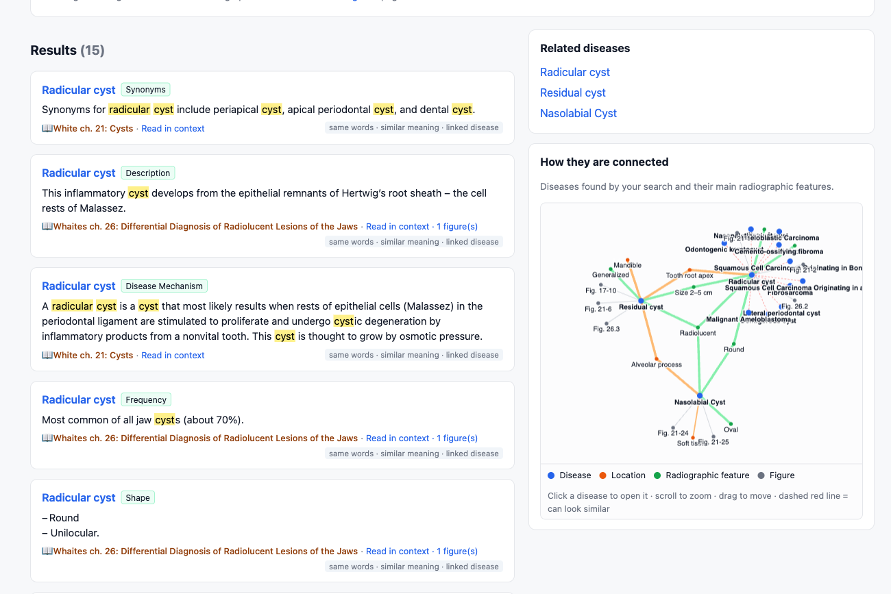Click Read in context in the Disease Mechanism result

click(x=173, y=355)
